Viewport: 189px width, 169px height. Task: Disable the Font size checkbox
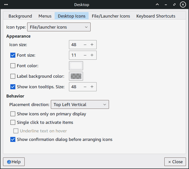coord(13,55)
